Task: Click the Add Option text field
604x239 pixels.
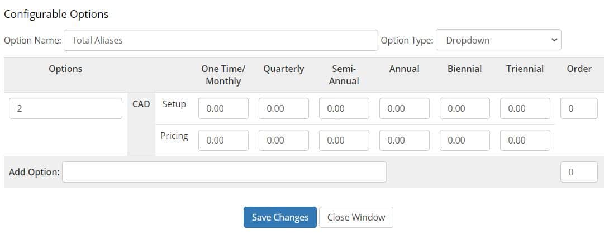Action: point(224,172)
